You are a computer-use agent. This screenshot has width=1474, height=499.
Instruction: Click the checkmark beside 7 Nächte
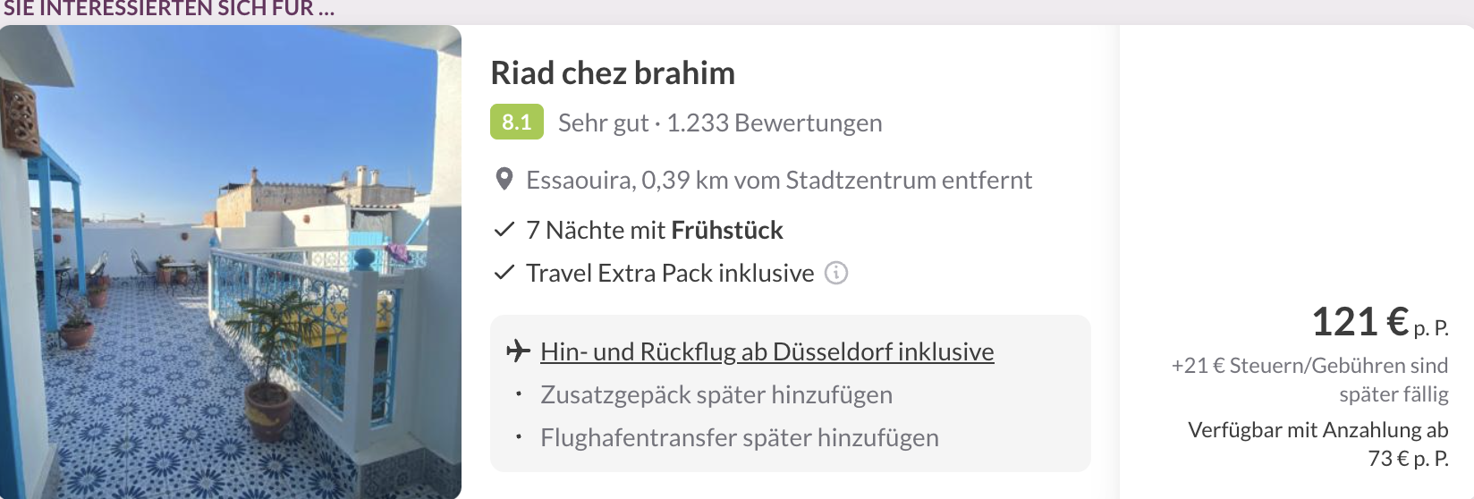pos(504,230)
